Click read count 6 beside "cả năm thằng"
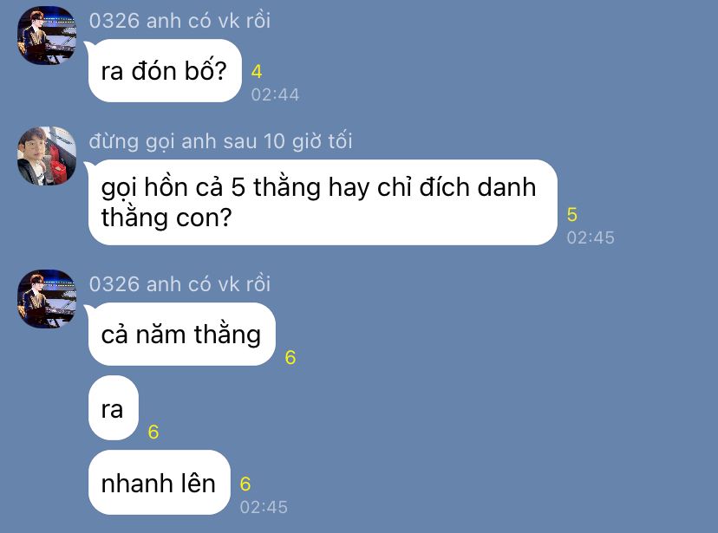The image size is (718, 533). click(290, 357)
